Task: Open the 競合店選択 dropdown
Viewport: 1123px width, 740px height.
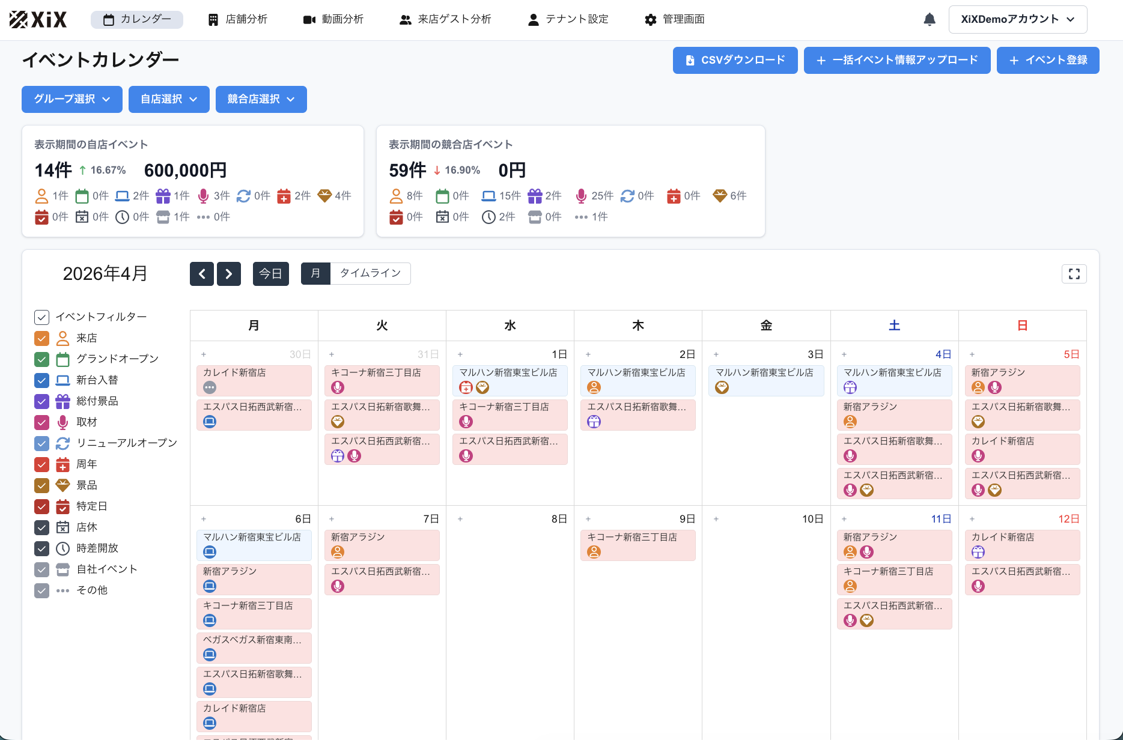Action: click(x=261, y=99)
